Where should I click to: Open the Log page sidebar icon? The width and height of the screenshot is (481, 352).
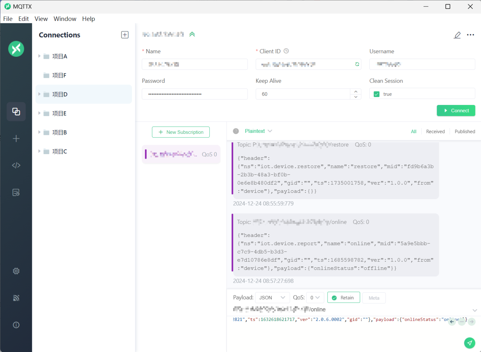click(x=16, y=192)
